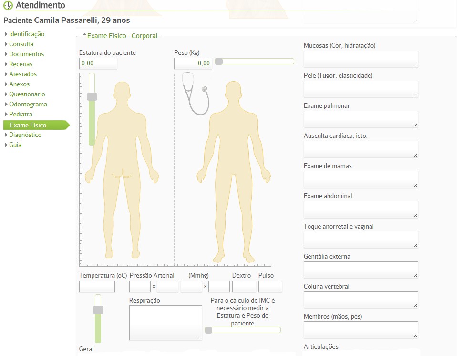463x356 pixels.
Task: Click the Mucosas text area resize grip
Action: [x=416, y=65]
